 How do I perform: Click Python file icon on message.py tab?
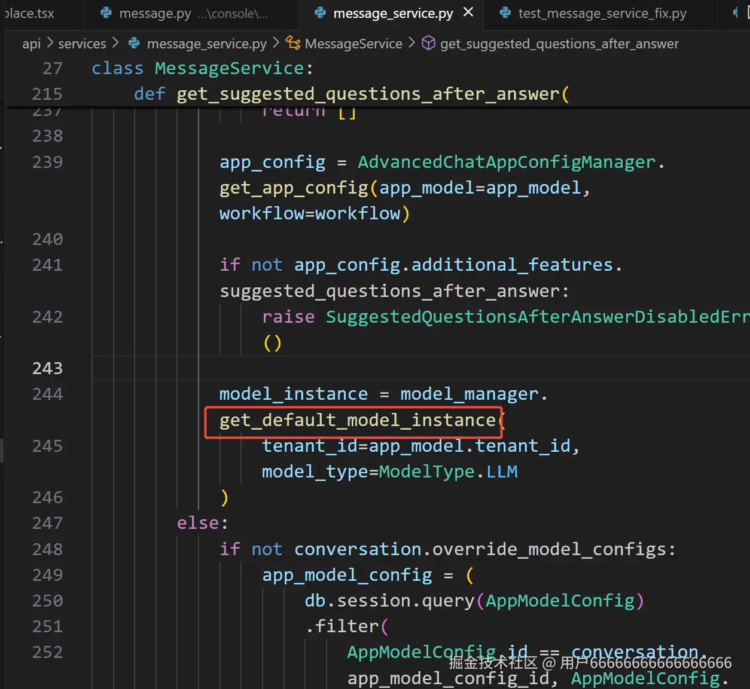[106, 13]
